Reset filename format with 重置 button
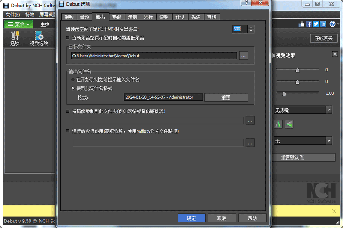The image size is (343, 228). point(226,98)
